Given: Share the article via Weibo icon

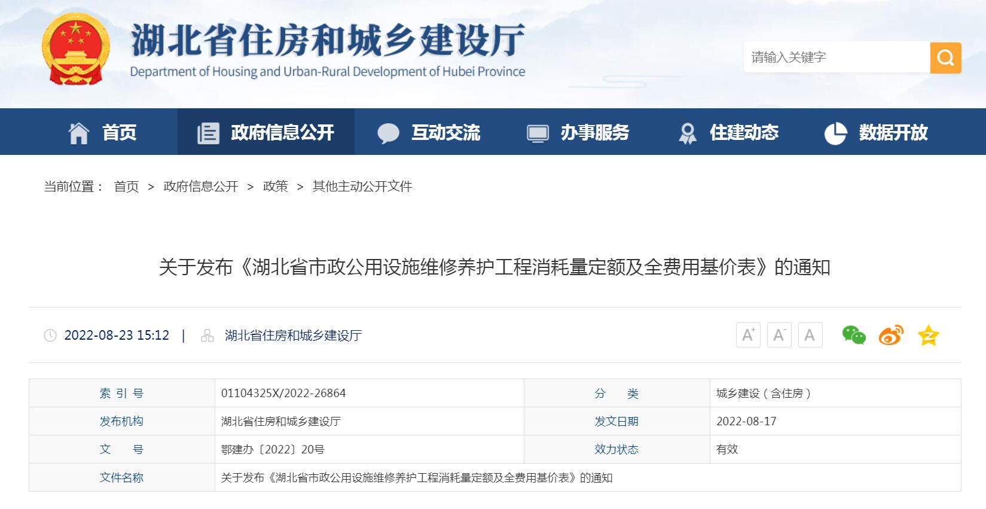Looking at the screenshot, I should (891, 335).
